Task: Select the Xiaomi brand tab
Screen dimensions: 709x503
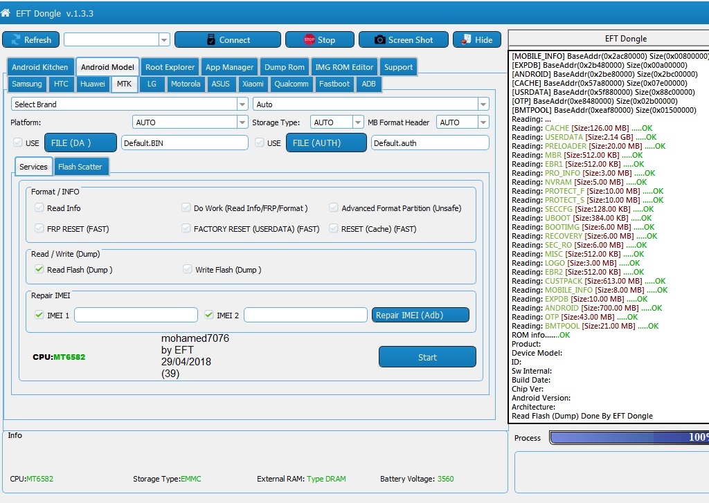Action: [253, 84]
